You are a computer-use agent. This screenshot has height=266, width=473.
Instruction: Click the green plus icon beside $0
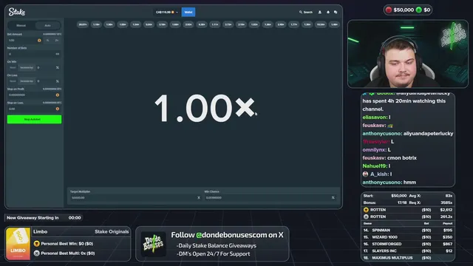click(x=419, y=10)
